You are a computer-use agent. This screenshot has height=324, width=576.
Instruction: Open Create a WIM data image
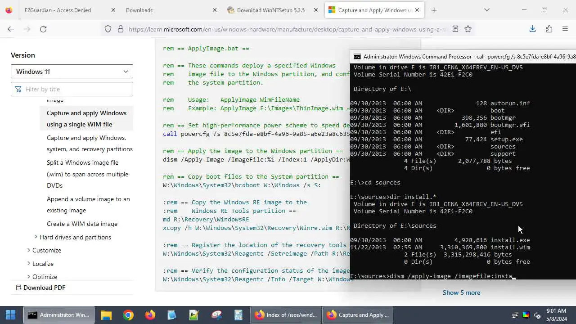click(82, 224)
